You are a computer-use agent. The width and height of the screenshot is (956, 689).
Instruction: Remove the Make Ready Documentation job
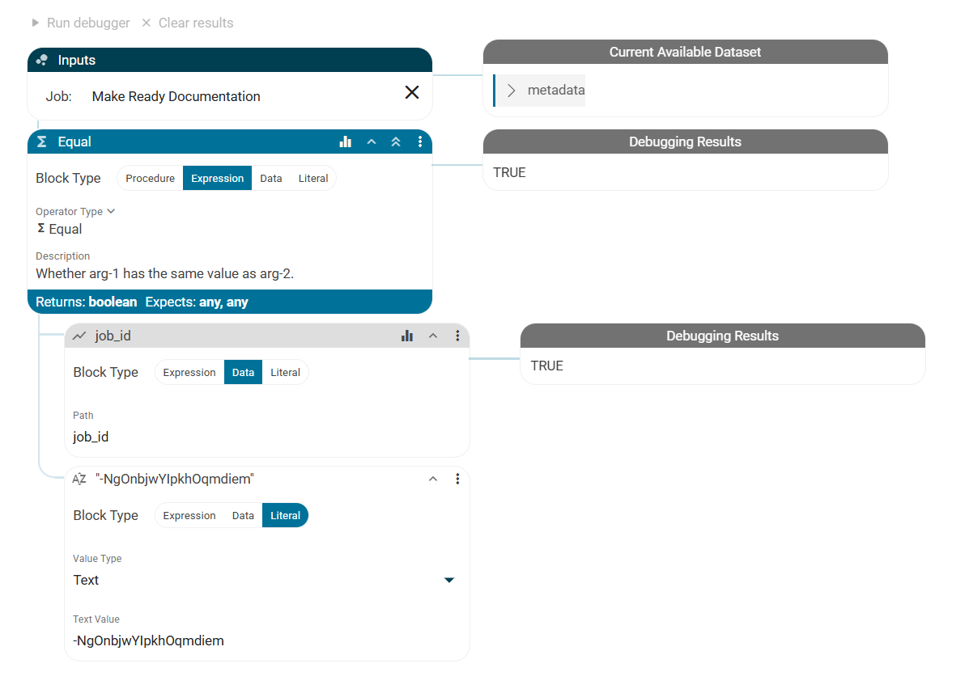(412, 92)
